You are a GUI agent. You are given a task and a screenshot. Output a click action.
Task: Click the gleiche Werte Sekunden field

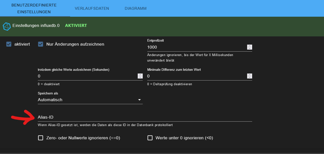coord(86,76)
